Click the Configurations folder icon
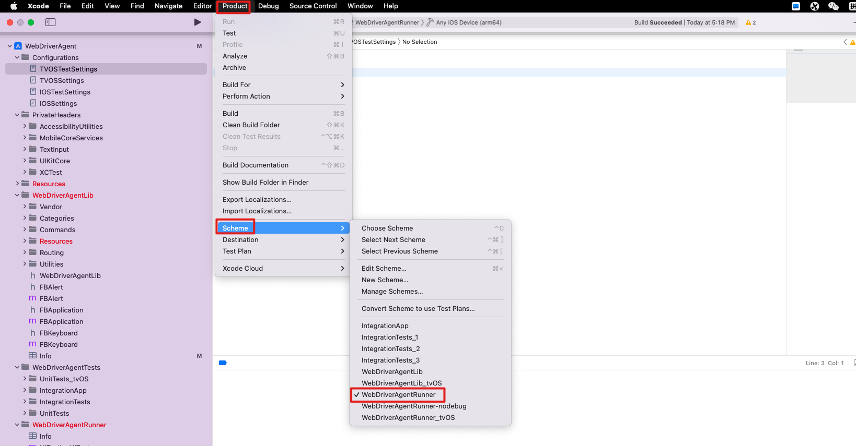 [x=25, y=57]
